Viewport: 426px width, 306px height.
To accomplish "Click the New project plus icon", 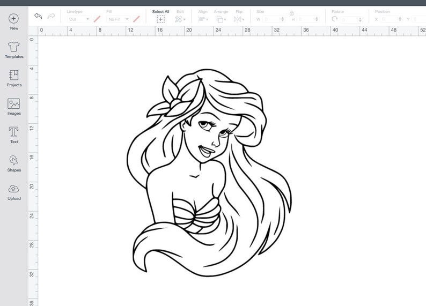I will [13, 18].
